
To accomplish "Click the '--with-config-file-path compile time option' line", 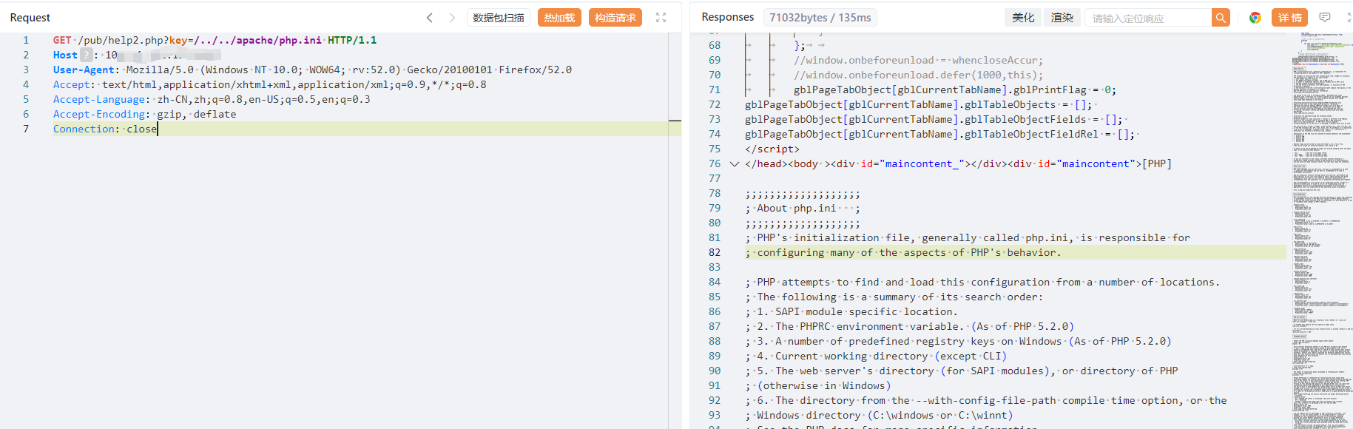I will [986, 401].
